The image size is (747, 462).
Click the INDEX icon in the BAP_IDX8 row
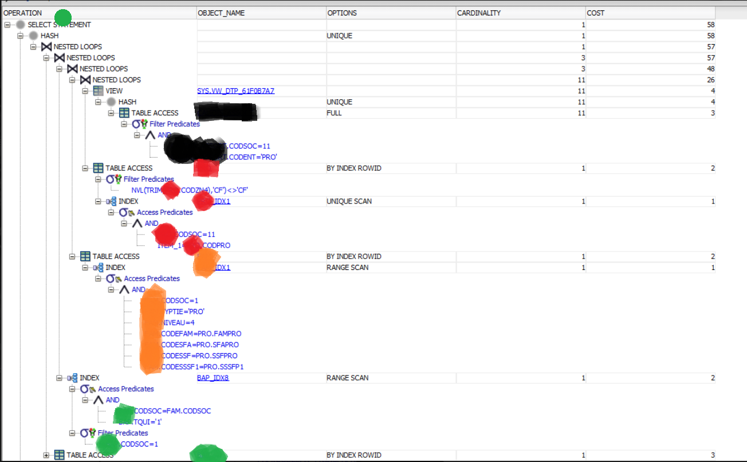(x=73, y=378)
